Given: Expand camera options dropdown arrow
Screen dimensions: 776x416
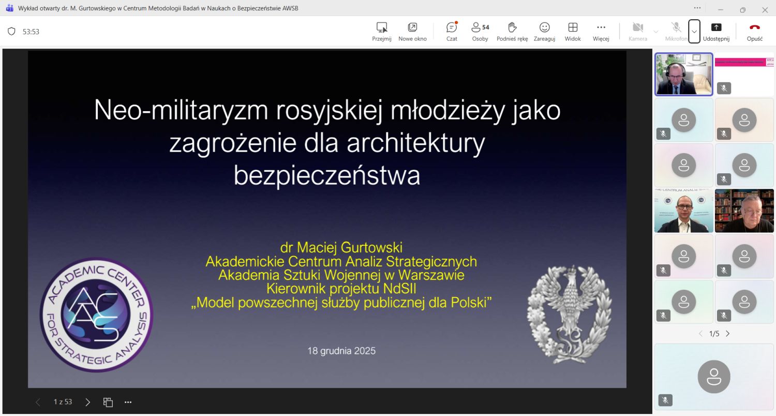Looking at the screenshot, I should pos(656,32).
